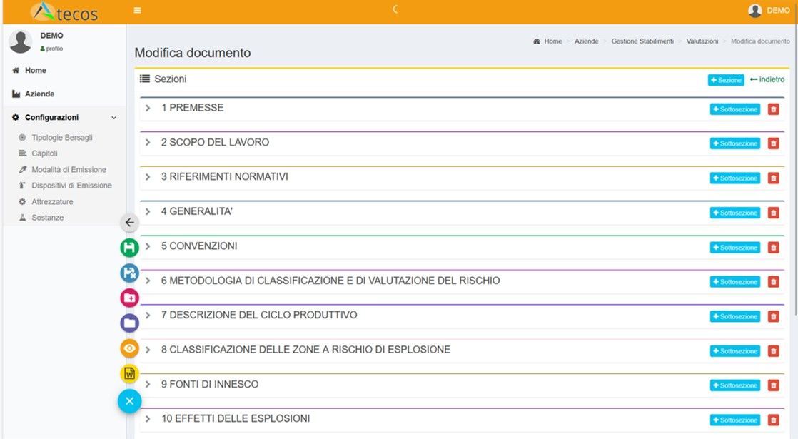Click the add Sezione button
Screen dimensions: 798x439
pyautogui.click(x=725, y=80)
